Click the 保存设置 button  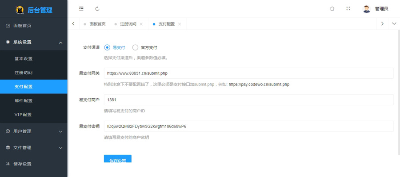click(118, 159)
